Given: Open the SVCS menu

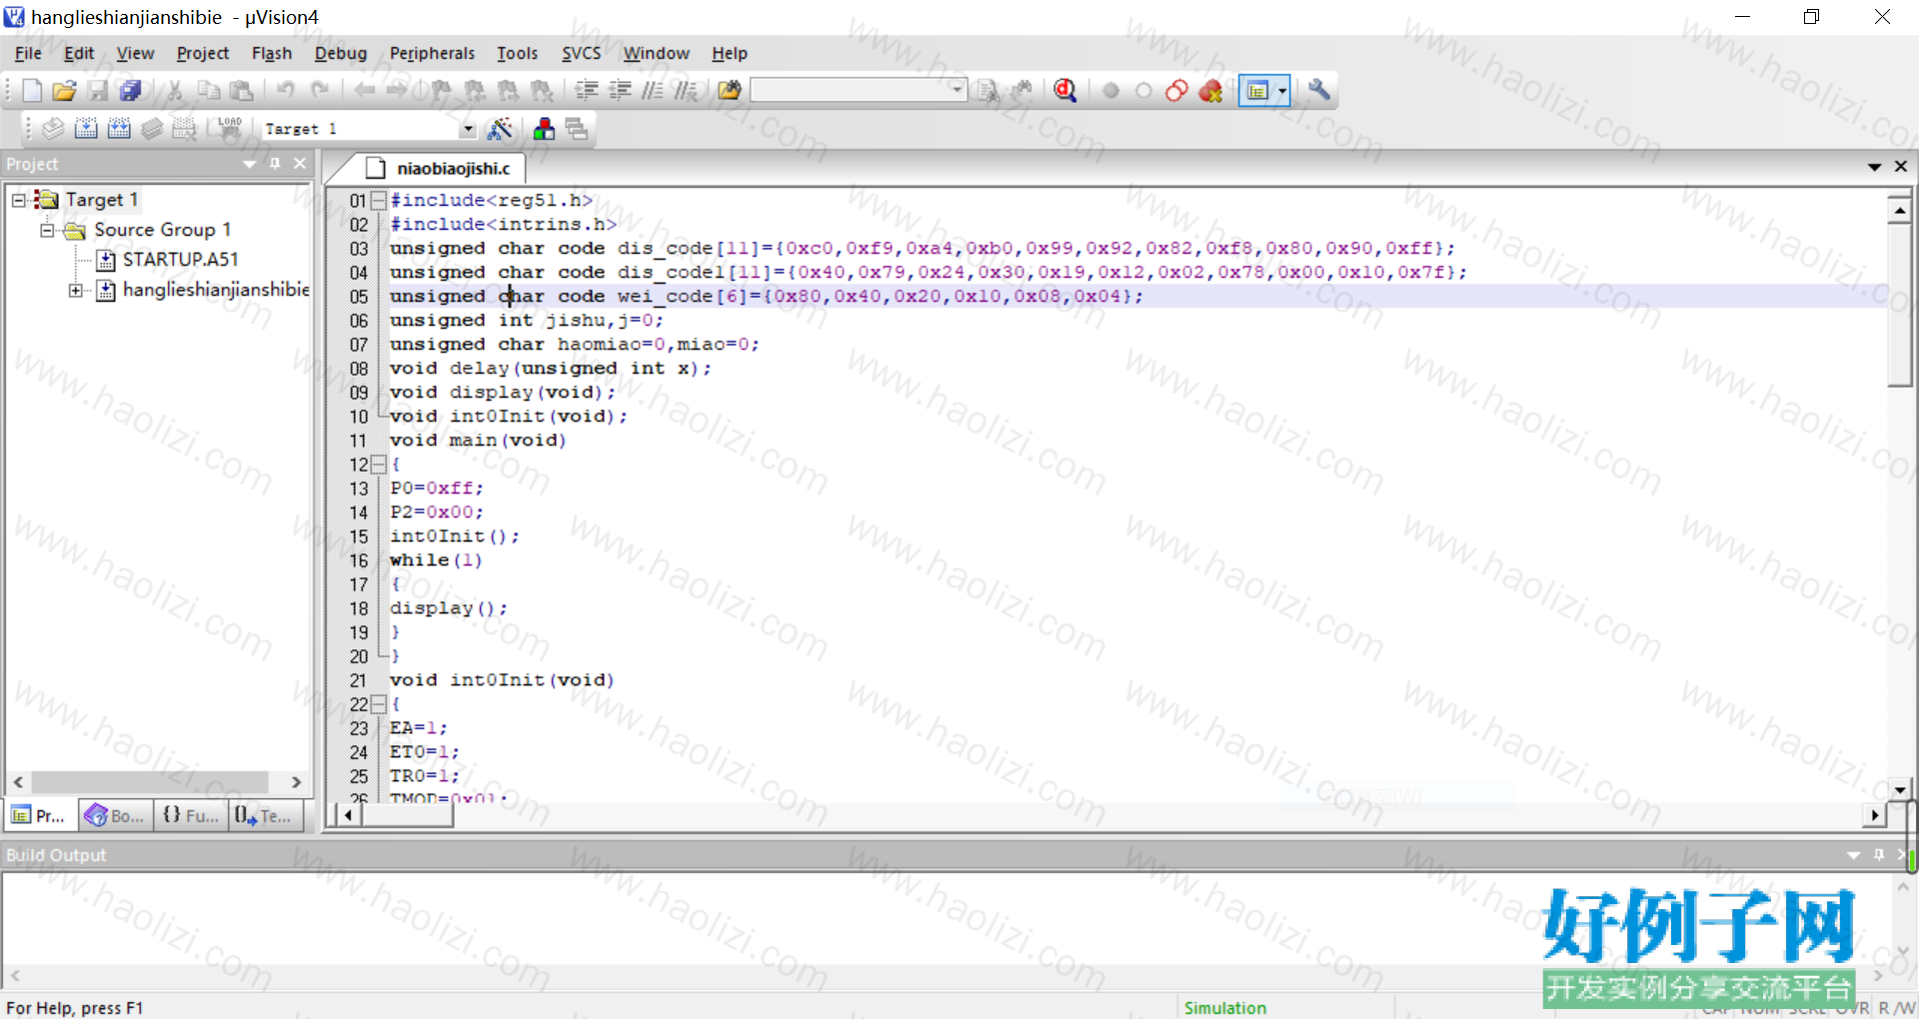Looking at the screenshot, I should pyautogui.click(x=581, y=53).
